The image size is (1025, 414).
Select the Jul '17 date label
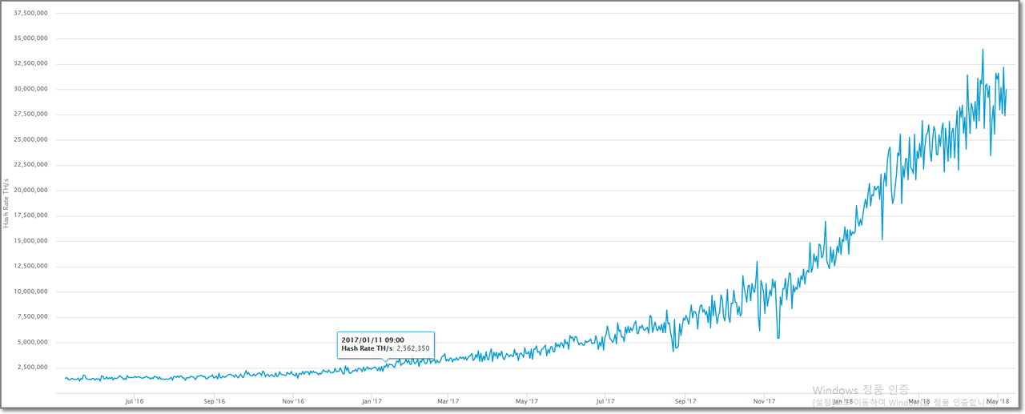click(605, 401)
